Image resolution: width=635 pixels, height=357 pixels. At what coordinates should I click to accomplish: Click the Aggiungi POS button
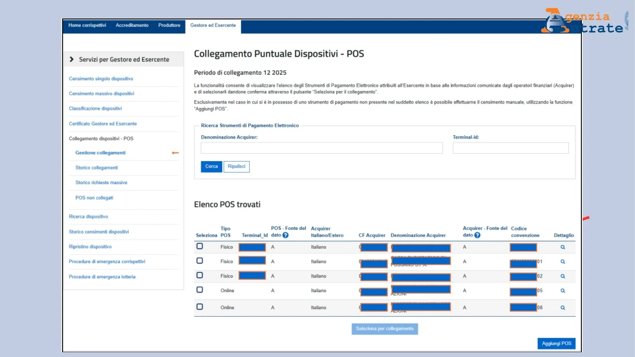tap(556, 343)
